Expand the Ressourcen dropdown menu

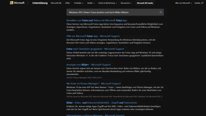126,3
